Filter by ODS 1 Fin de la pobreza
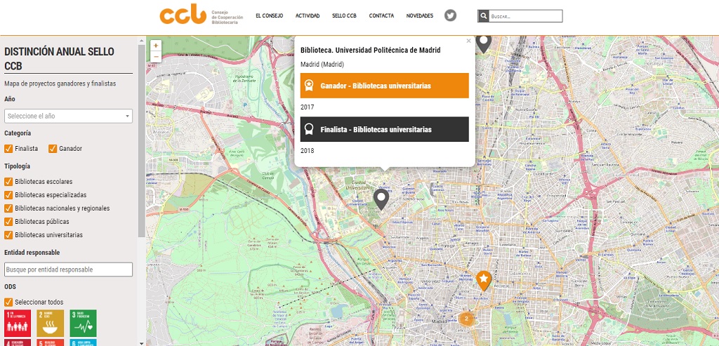Viewport: 719px width, 346px height. coord(18,324)
